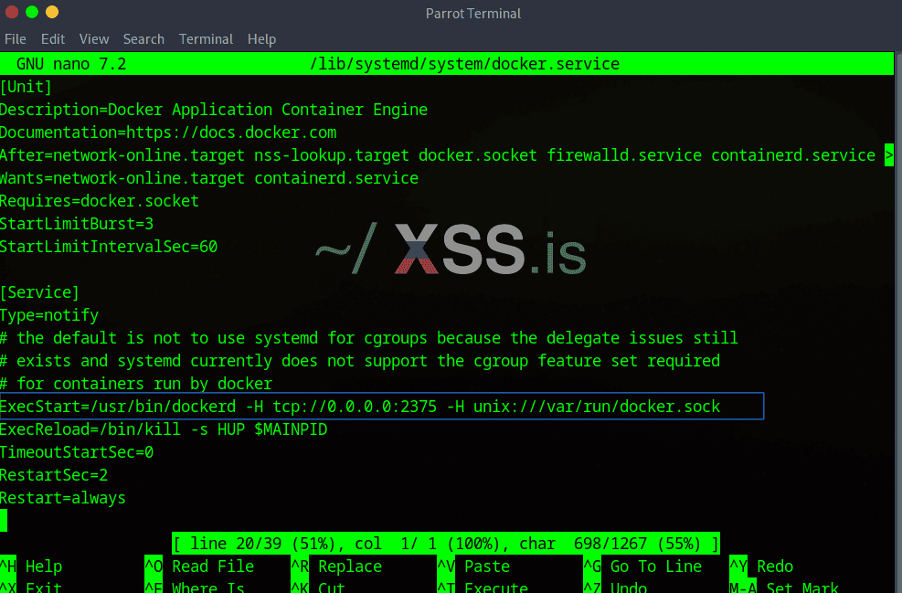This screenshot has width=902, height=593.
Task: Click the After=network-online.target line
Action: 437,155
